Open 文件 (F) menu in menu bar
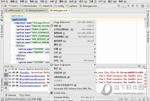The image size is (150, 101). click(4, 2)
